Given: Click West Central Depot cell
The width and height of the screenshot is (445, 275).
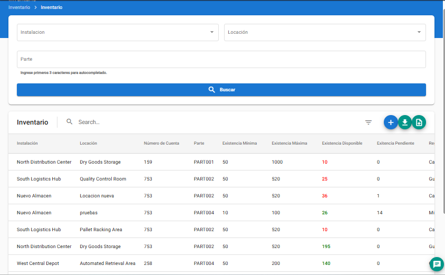Looking at the screenshot, I should click(38, 263).
